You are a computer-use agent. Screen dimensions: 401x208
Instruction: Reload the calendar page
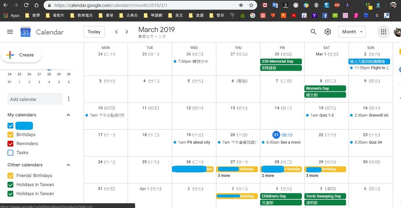click(26, 5)
